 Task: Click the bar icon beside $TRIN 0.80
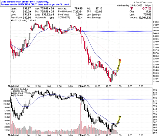(11, 95)
